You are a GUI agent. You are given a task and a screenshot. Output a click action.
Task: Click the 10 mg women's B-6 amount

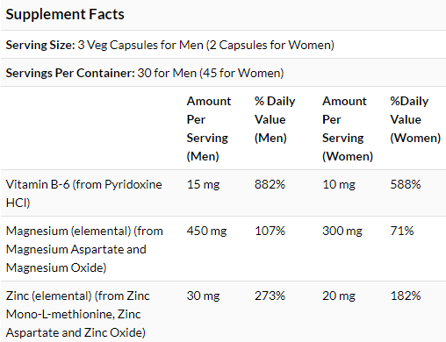(x=339, y=185)
